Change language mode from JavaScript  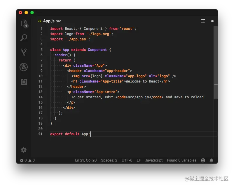pos(154,160)
